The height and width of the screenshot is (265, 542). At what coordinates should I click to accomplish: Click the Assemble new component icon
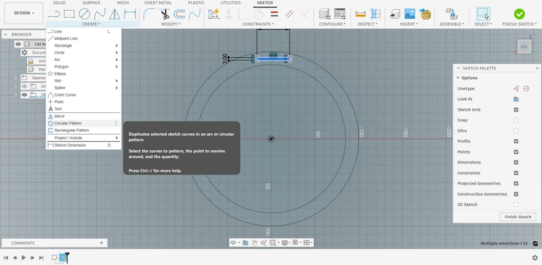point(451,14)
